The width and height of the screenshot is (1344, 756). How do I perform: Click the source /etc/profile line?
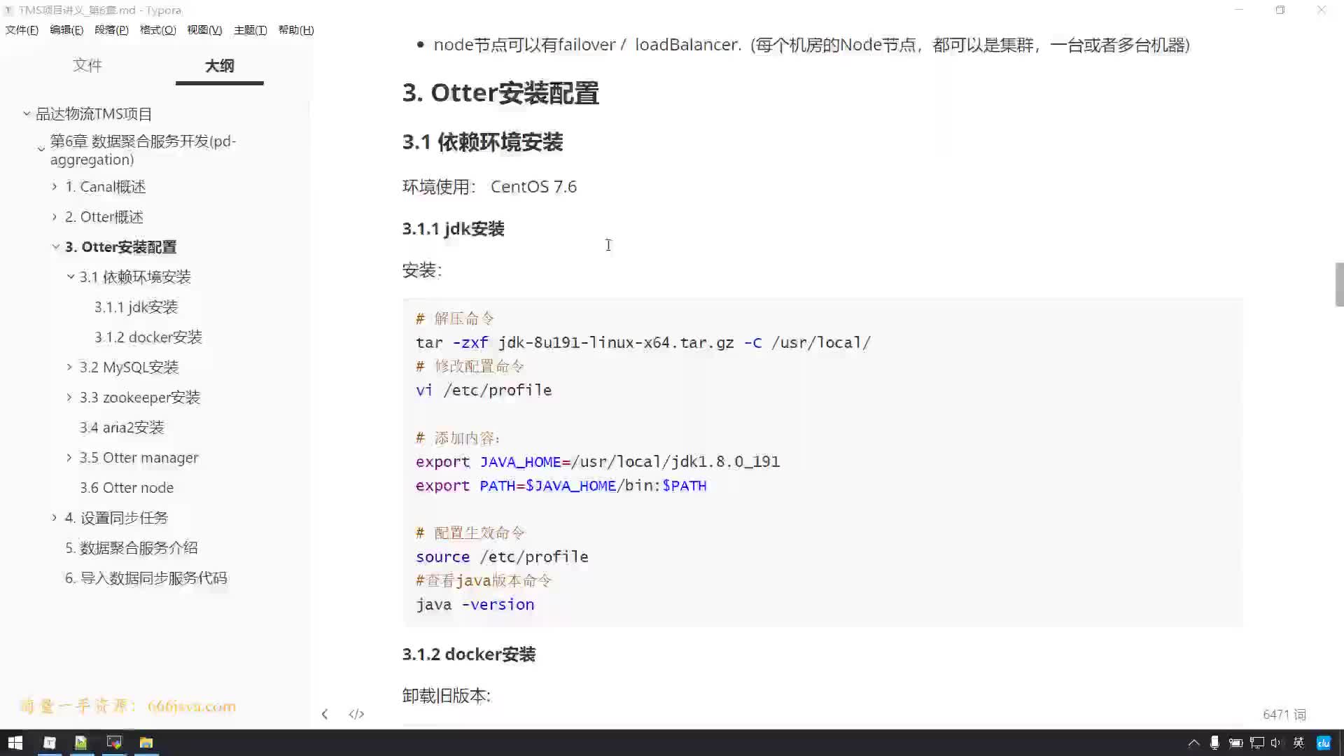click(501, 556)
